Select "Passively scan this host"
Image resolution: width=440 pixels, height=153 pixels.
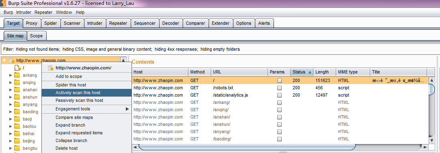(86, 100)
